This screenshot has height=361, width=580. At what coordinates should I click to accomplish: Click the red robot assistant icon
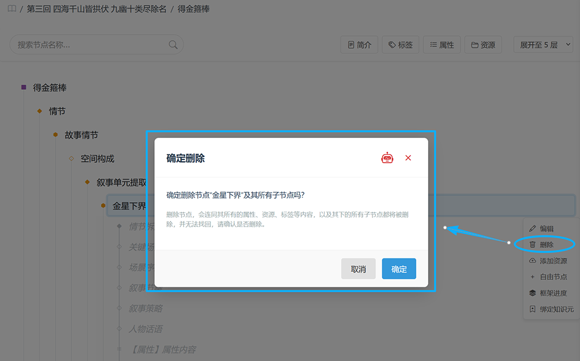(387, 158)
